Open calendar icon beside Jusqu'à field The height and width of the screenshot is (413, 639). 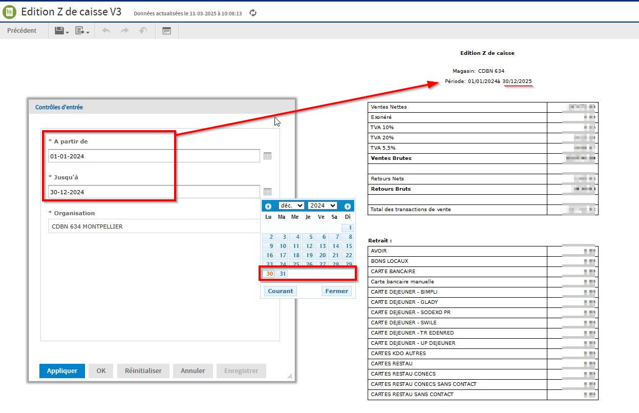tap(267, 192)
